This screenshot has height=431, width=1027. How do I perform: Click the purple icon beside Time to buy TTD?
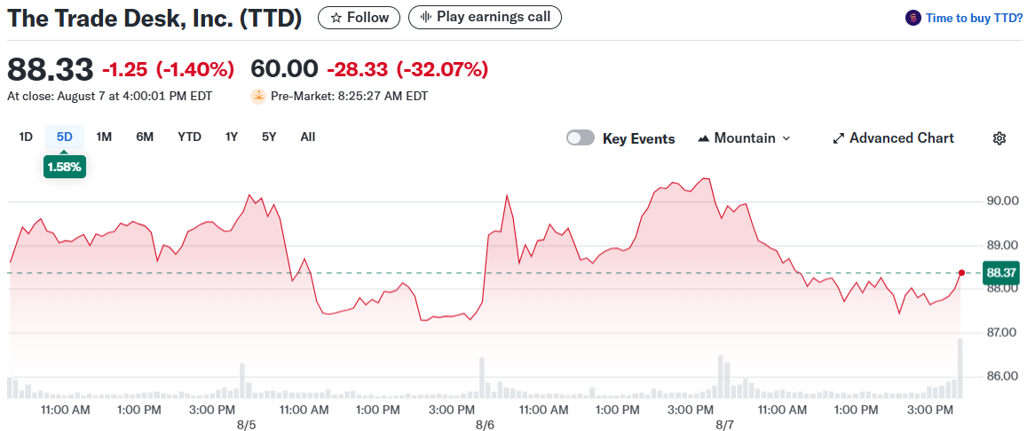click(913, 19)
